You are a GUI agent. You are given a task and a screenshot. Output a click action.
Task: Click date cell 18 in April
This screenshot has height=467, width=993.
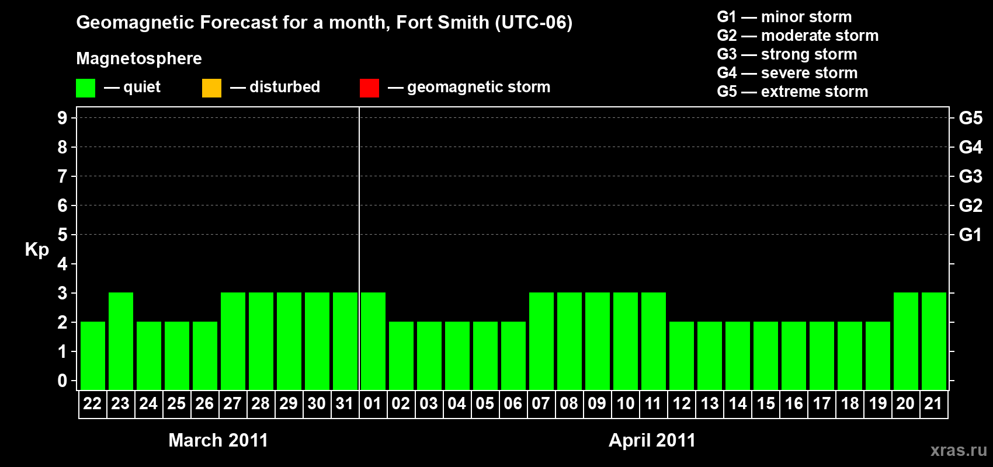click(849, 404)
